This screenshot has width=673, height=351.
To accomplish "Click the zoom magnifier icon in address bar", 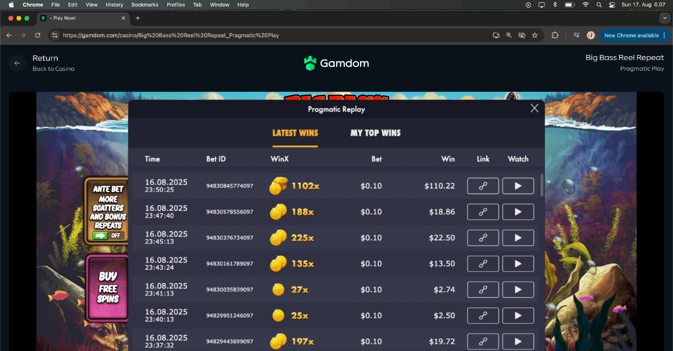I will tap(509, 35).
